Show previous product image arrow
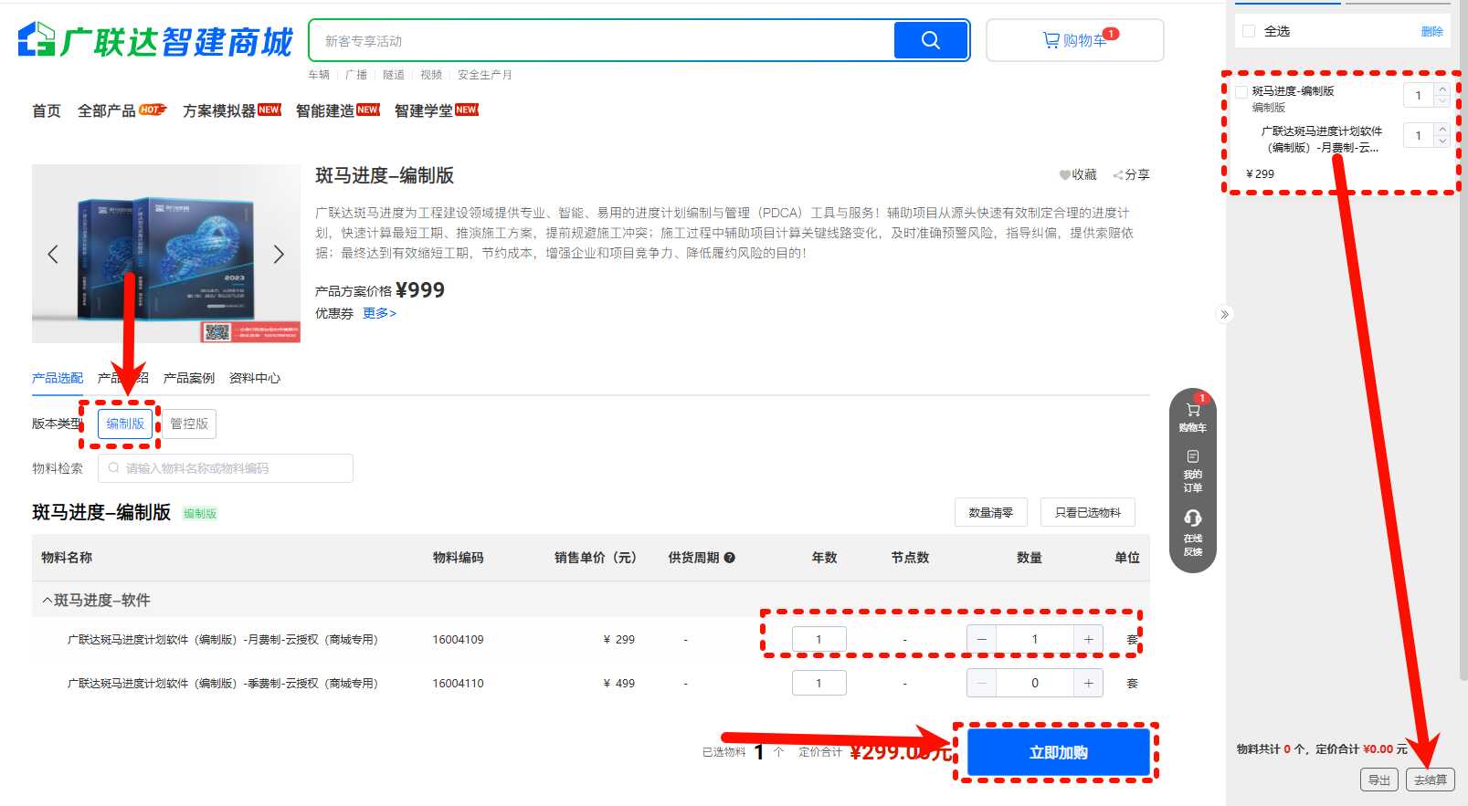The image size is (1468, 806). tap(53, 254)
